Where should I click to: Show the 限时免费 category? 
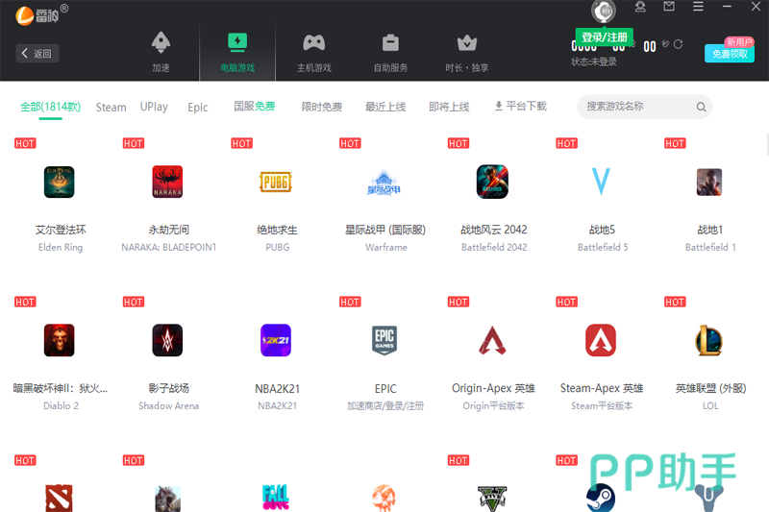pos(322,107)
